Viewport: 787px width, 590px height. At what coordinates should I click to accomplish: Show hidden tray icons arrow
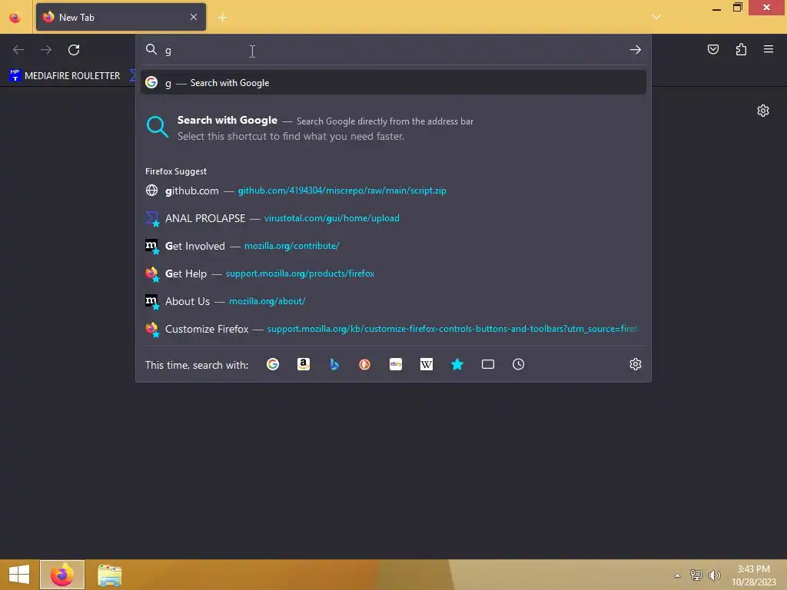(677, 575)
